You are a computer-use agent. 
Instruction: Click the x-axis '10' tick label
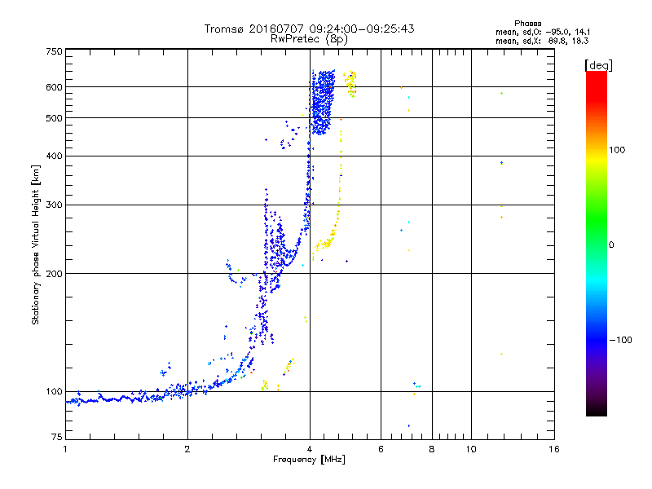(471, 449)
